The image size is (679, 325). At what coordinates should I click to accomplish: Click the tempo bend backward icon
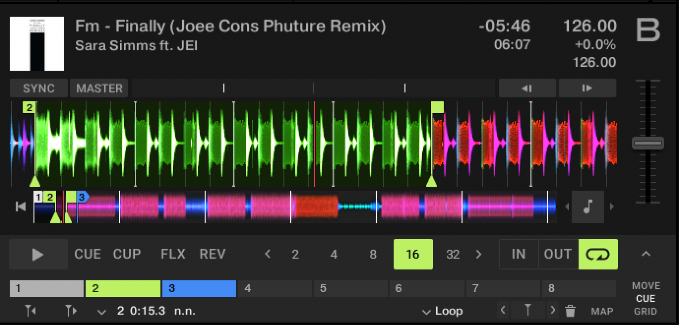point(527,88)
